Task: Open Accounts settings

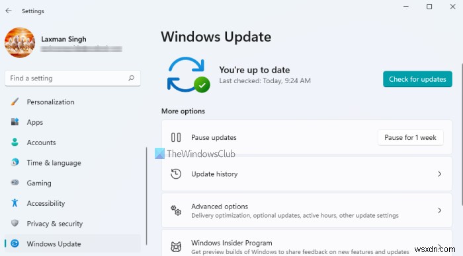Action: coord(73,143)
